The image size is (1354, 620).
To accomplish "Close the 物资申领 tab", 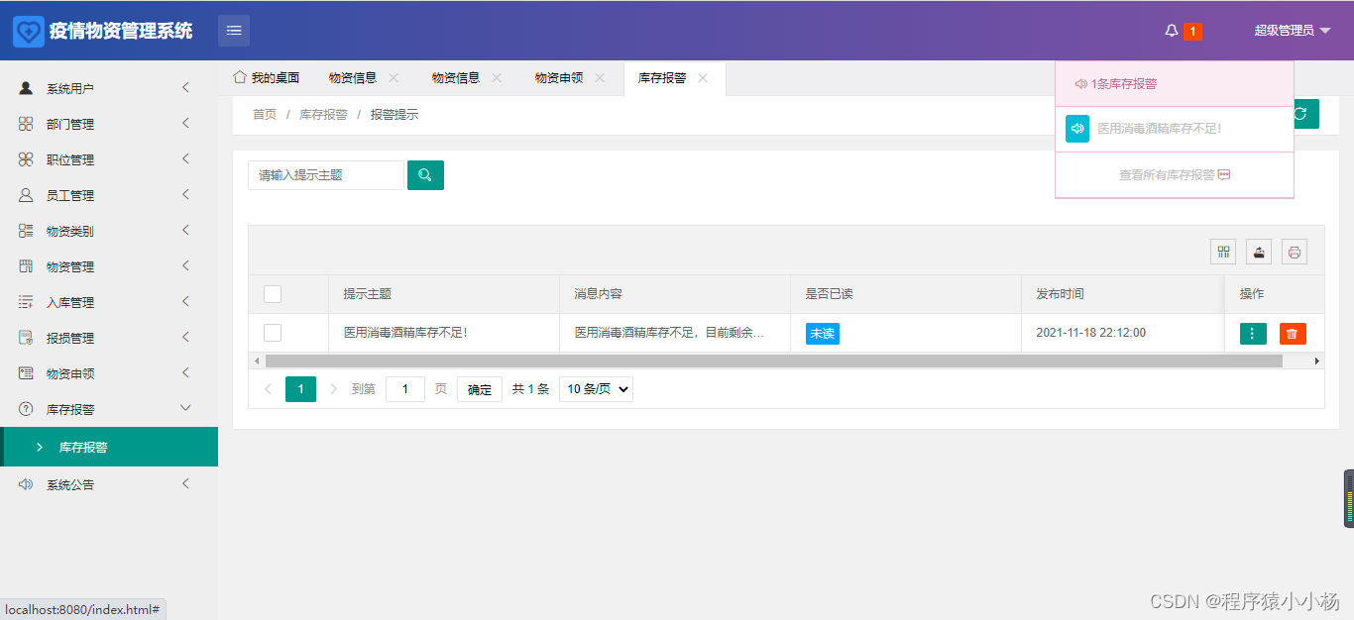I will [x=600, y=78].
